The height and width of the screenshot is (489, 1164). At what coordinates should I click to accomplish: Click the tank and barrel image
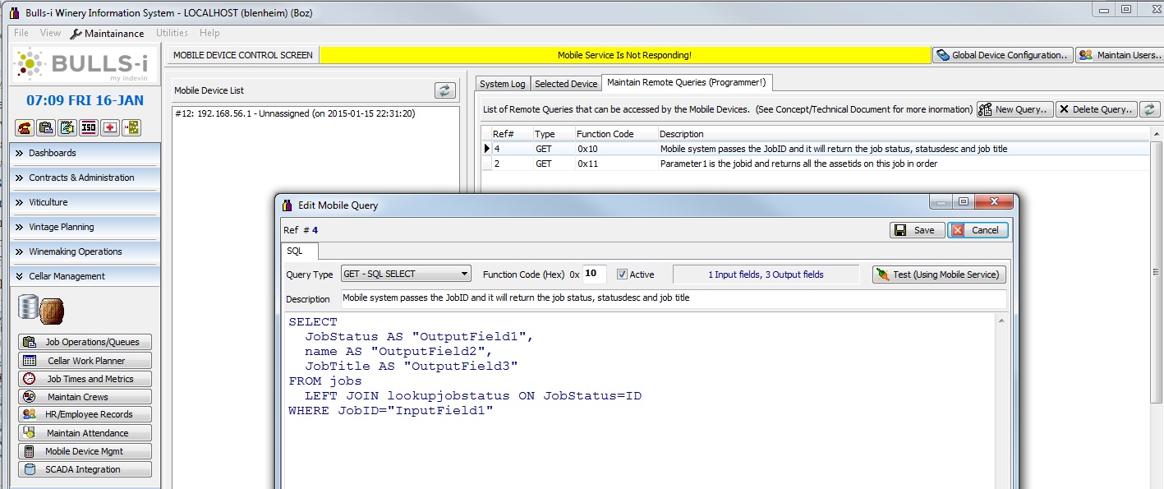click(41, 310)
